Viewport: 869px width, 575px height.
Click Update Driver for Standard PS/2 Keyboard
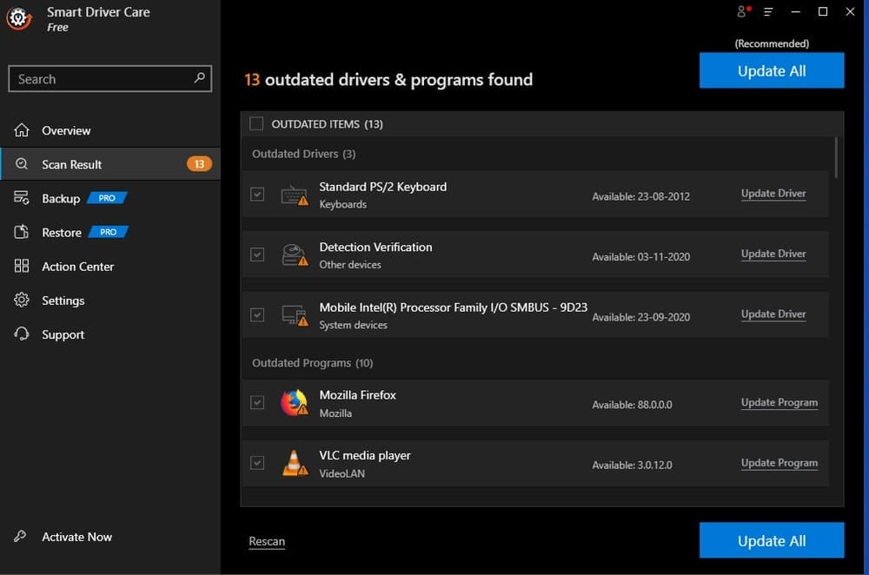point(773,194)
